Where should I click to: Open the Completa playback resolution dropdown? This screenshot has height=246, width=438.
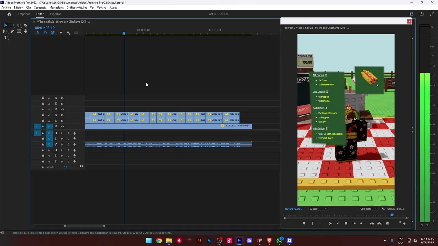point(369,209)
